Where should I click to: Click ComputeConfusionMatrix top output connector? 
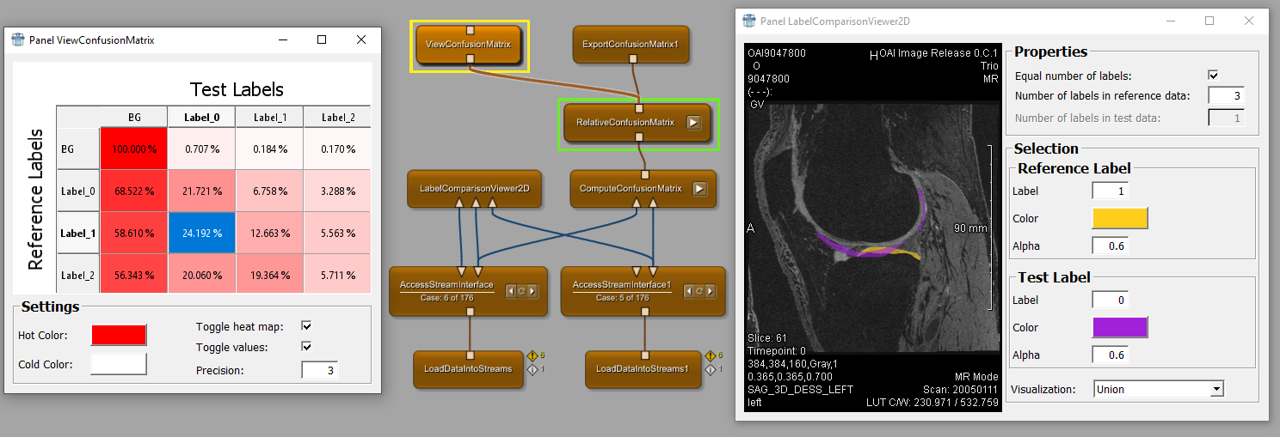click(643, 174)
